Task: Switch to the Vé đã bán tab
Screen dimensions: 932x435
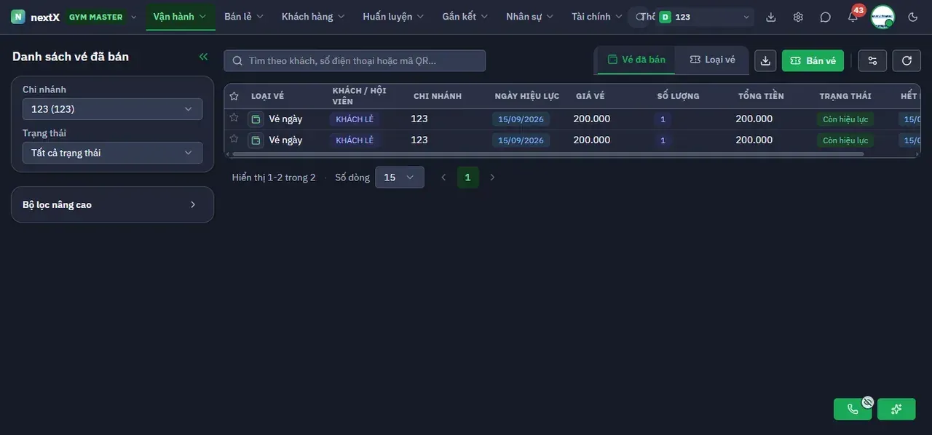Action: click(x=636, y=60)
